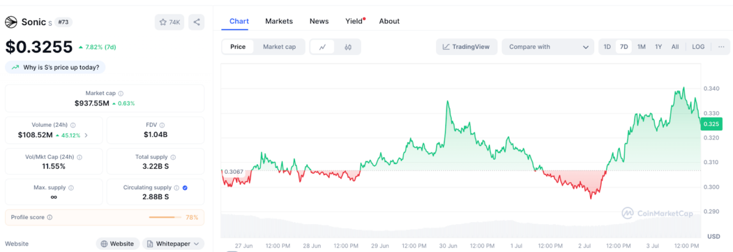Select the Price chart toggle
The image size is (733, 252).
coord(238,47)
